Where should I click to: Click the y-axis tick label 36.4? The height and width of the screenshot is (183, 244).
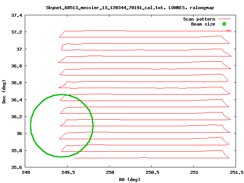click(x=16, y=100)
